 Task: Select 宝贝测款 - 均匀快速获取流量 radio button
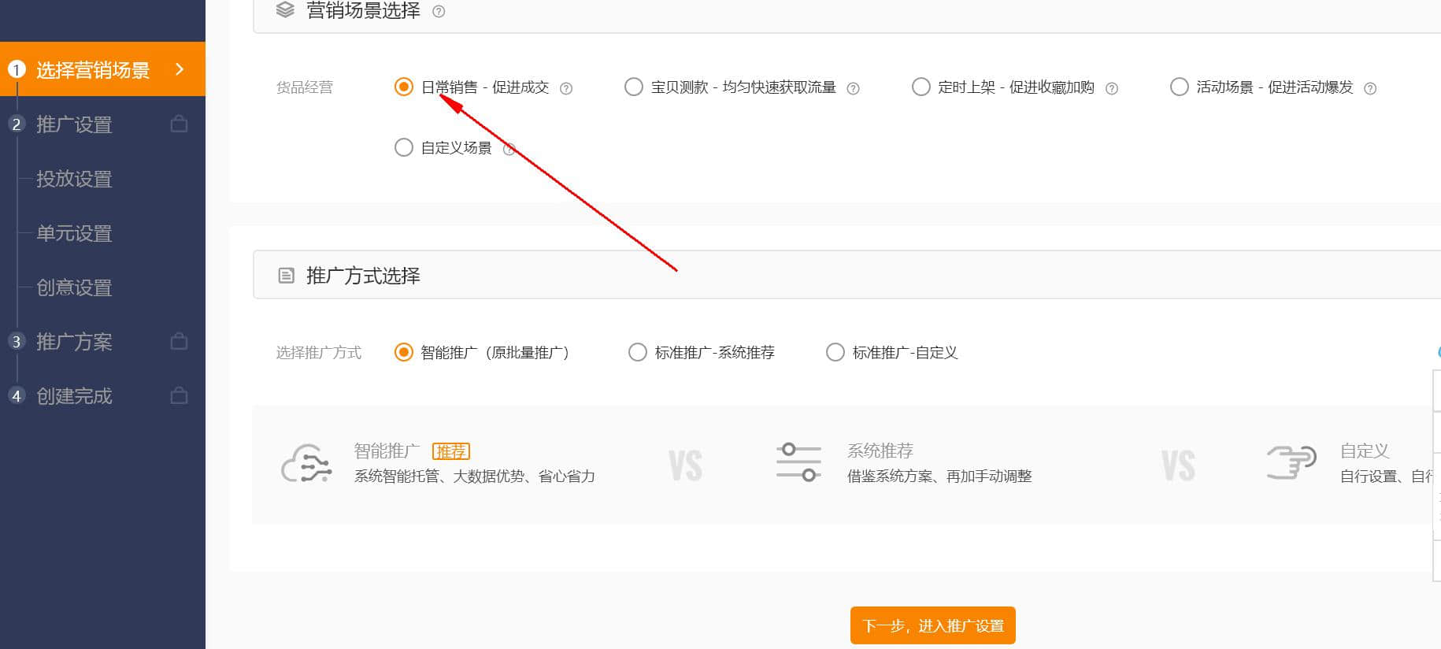click(x=634, y=87)
